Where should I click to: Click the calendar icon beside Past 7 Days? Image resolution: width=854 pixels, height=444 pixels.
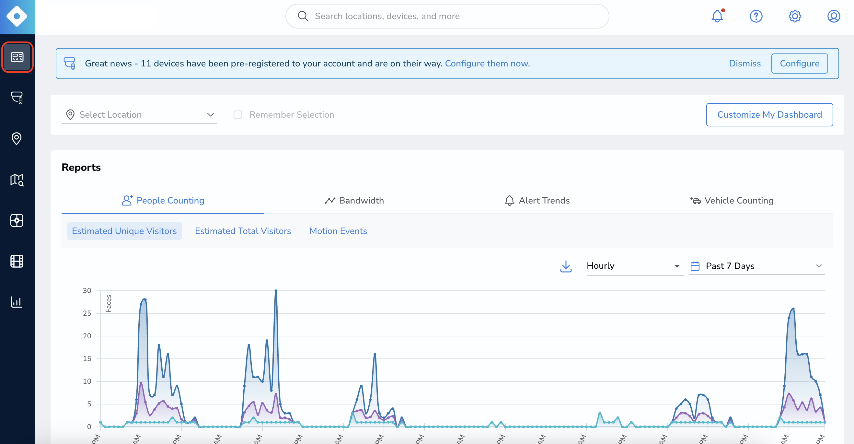point(695,266)
